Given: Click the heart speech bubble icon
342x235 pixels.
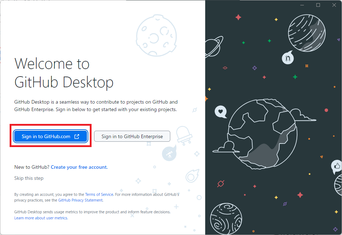Looking at the screenshot, I should coord(221,111).
